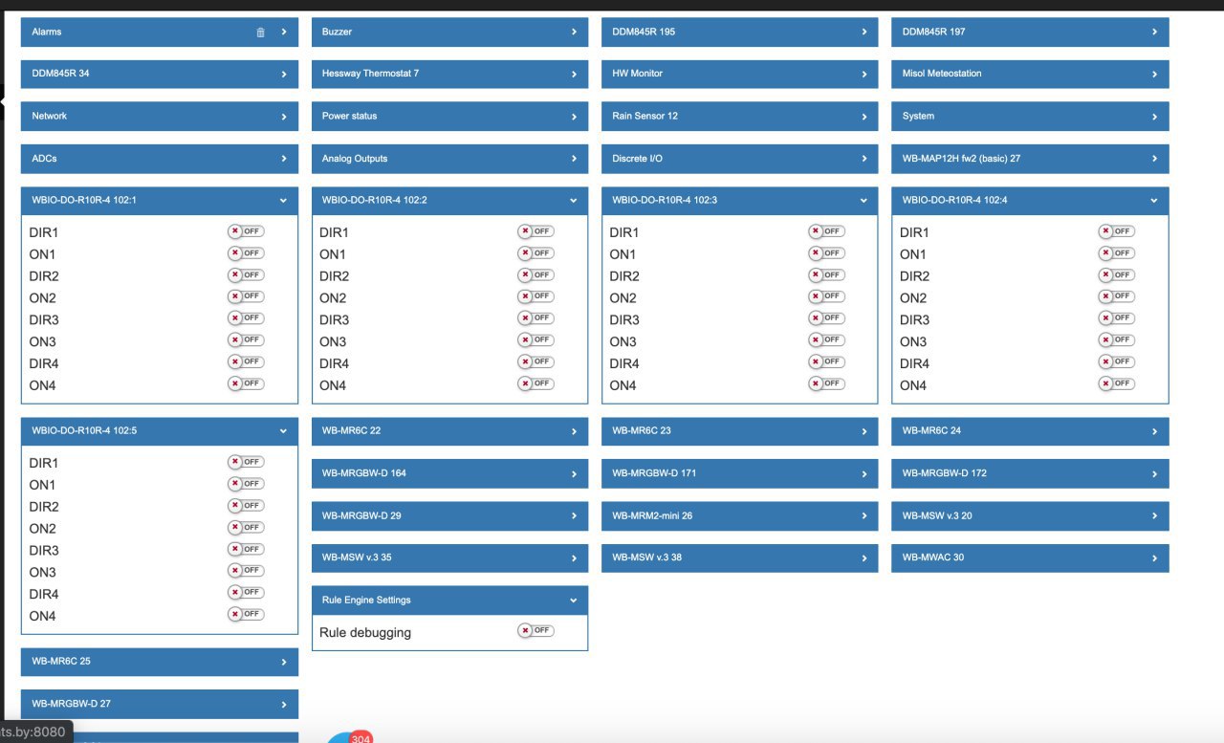Toggle ON2 switch in 102:5 panel

(x=246, y=527)
